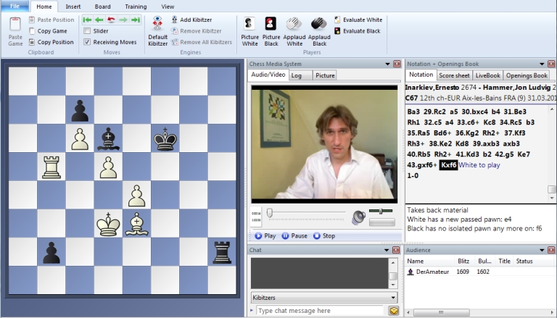Click the white rook on b5
This screenshot has height=318, width=557.
point(51,167)
